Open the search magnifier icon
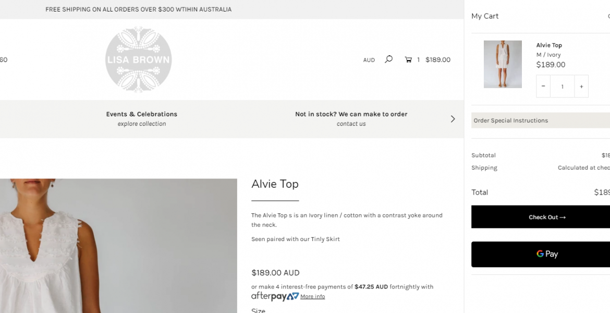This screenshot has height=313, width=610. click(x=388, y=59)
